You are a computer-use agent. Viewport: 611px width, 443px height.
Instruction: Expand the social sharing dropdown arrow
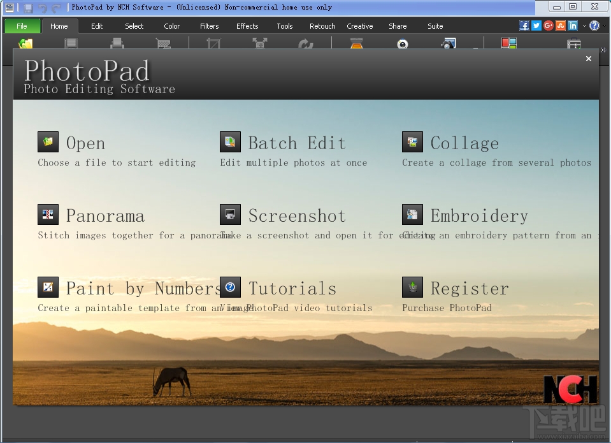(x=584, y=26)
